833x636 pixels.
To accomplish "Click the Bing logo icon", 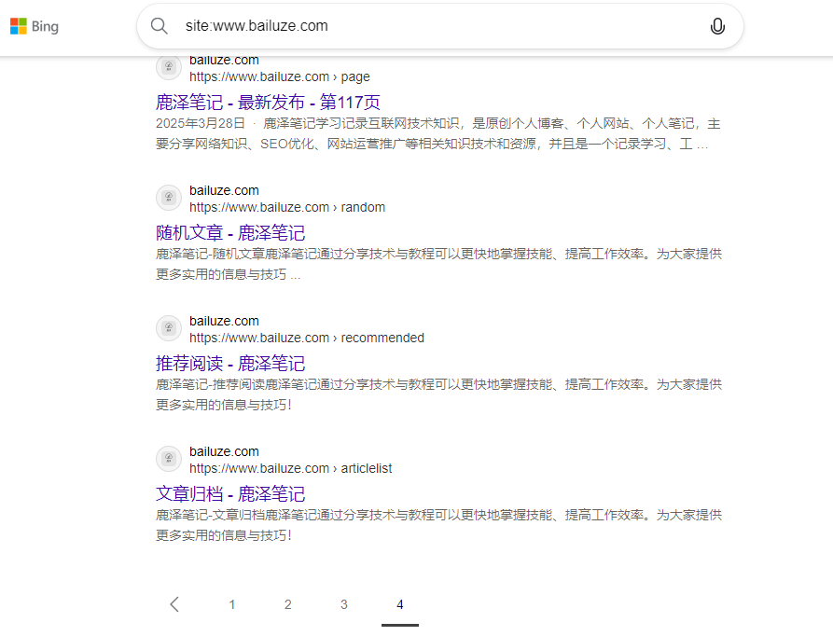I will (x=34, y=26).
